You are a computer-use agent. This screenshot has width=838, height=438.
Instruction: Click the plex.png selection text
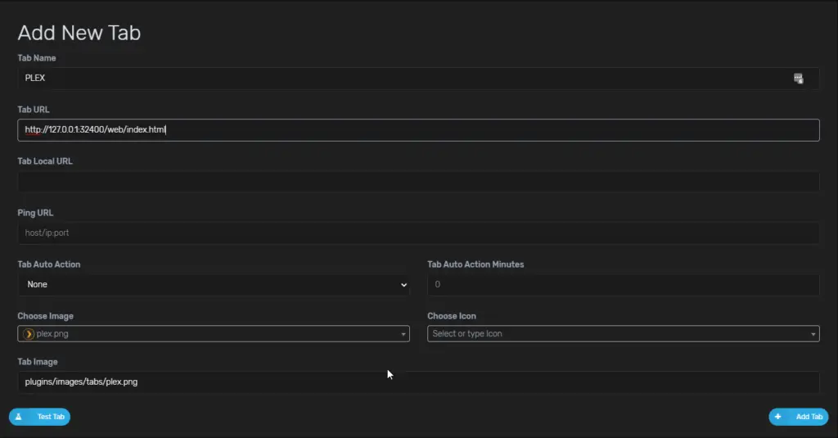52,334
